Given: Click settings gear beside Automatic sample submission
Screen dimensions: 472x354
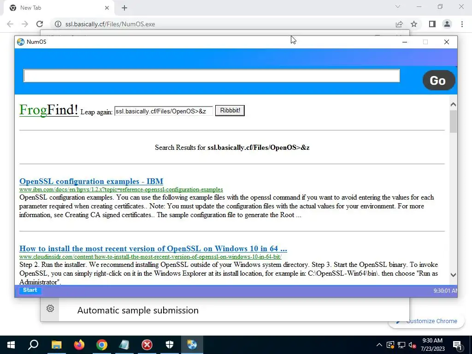Looking at the screenshot, I should pyautogui.click(x=50, y=308).
